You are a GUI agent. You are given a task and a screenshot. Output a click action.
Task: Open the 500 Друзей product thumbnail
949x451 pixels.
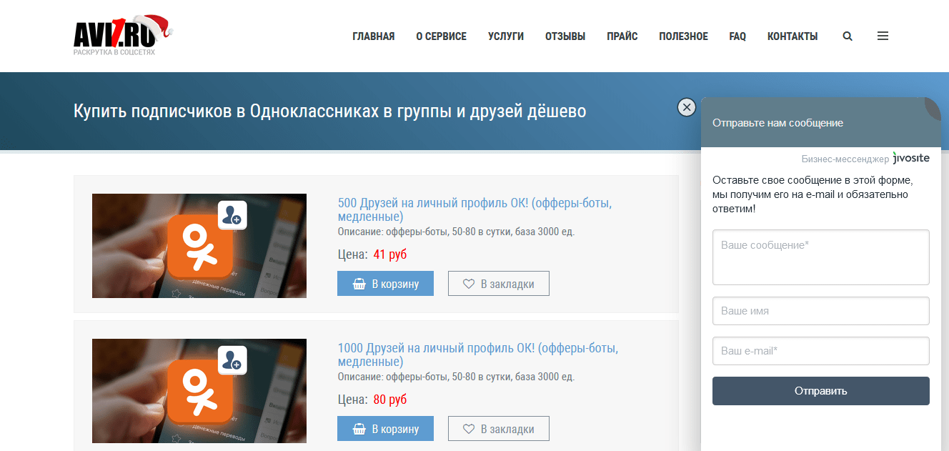pos(199,246)
